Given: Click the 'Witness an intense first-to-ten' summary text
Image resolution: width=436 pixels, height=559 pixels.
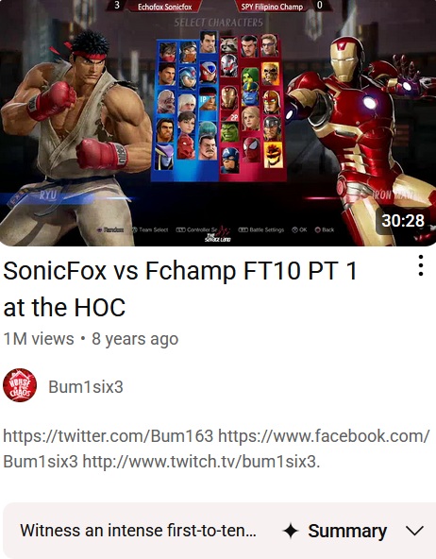Looking at the screenshot, I should [x=138, y=530].
